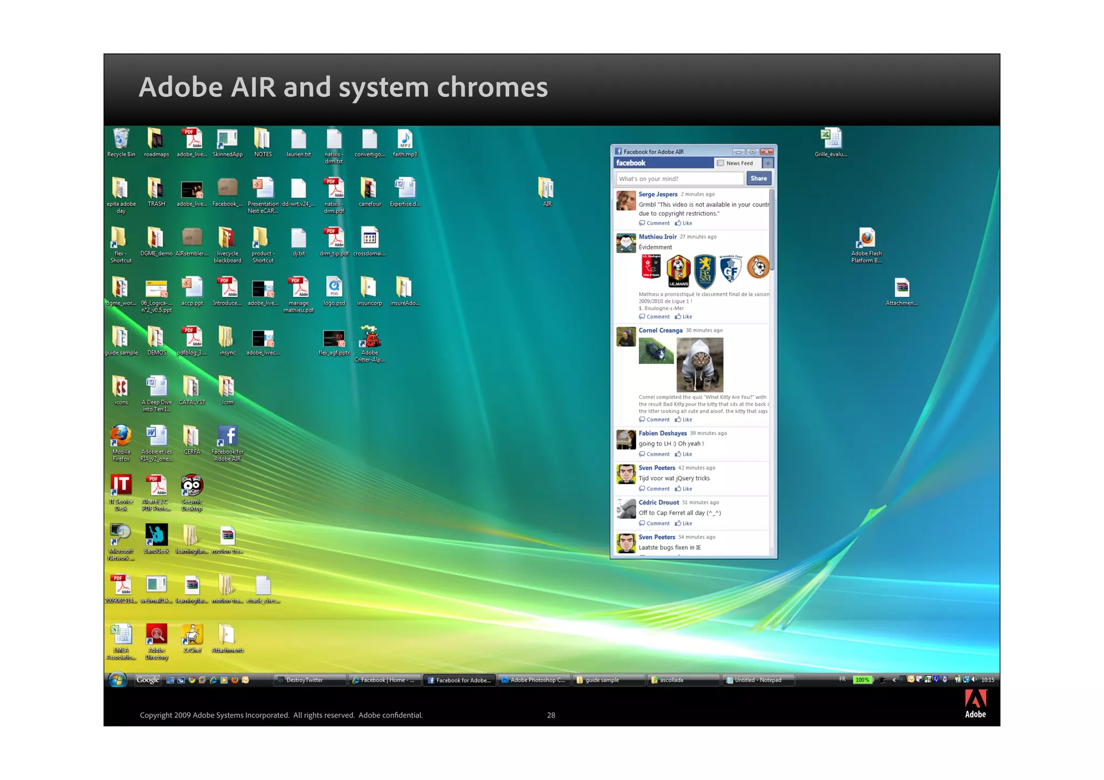
Task: Open the Seesmic Desktop shortcut
Action: 192,493
